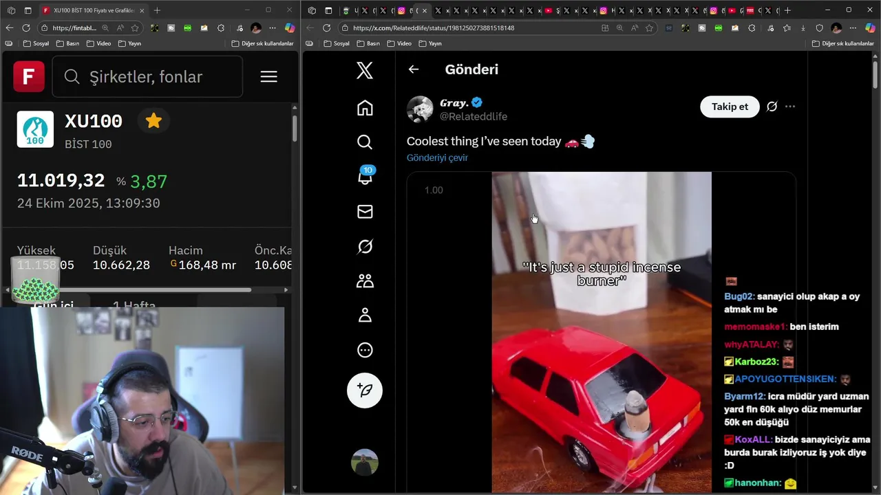The height and width of the screenshot is (495, 881).
Task: Open Profile icon in X sidebar
Action: [365, 315]
